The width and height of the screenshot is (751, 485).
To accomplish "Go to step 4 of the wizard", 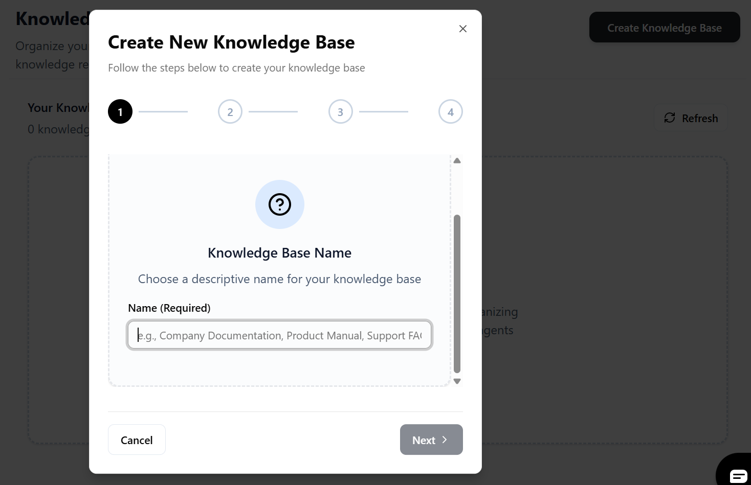I will point(450,111).
